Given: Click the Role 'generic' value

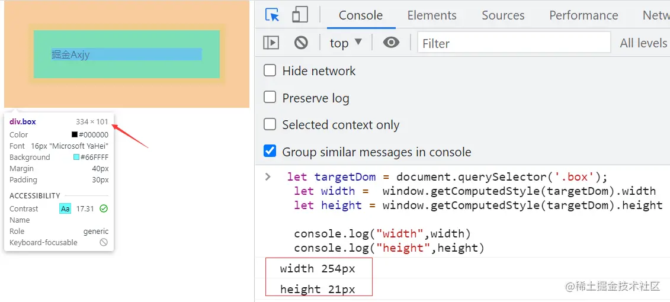Looking at the screenshot, I should (96, 231).
